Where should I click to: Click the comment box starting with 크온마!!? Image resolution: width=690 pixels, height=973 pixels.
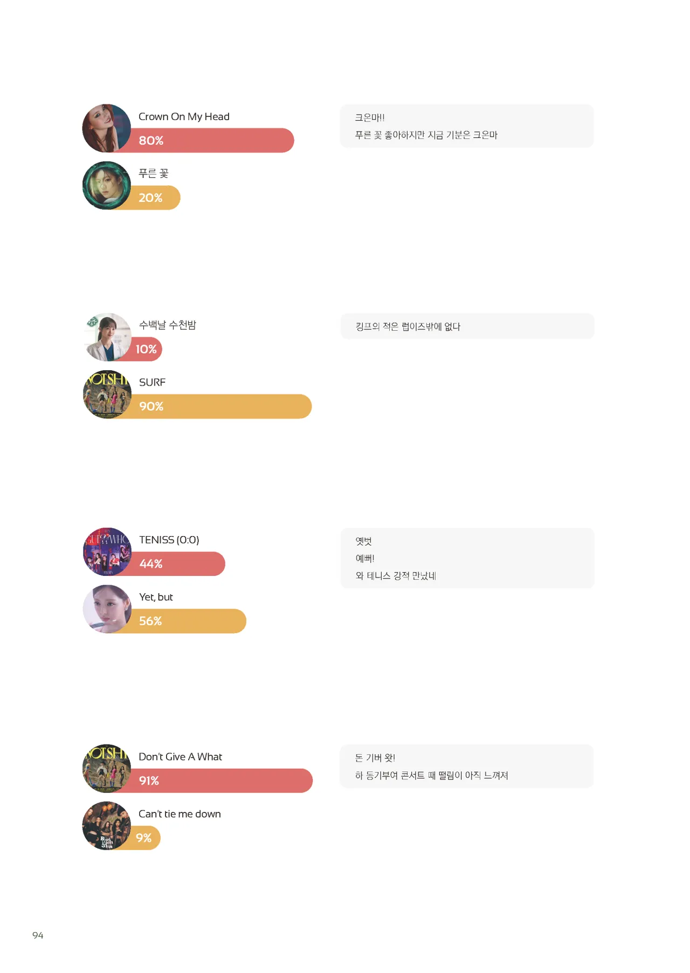point(466,126)
